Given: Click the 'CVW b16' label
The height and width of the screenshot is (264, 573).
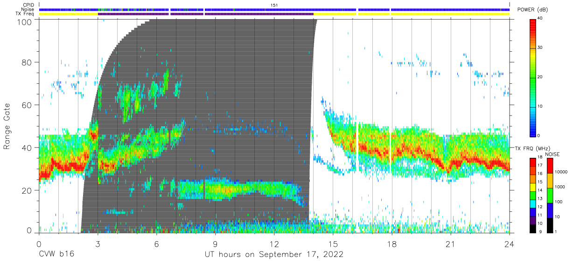Looking at the screenshot, I should click(56, 254).
